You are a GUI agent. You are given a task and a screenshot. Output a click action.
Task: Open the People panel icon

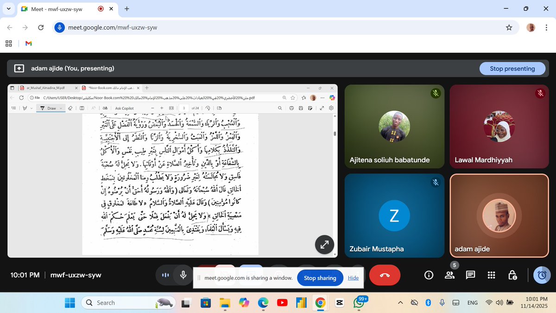(449, 275)
